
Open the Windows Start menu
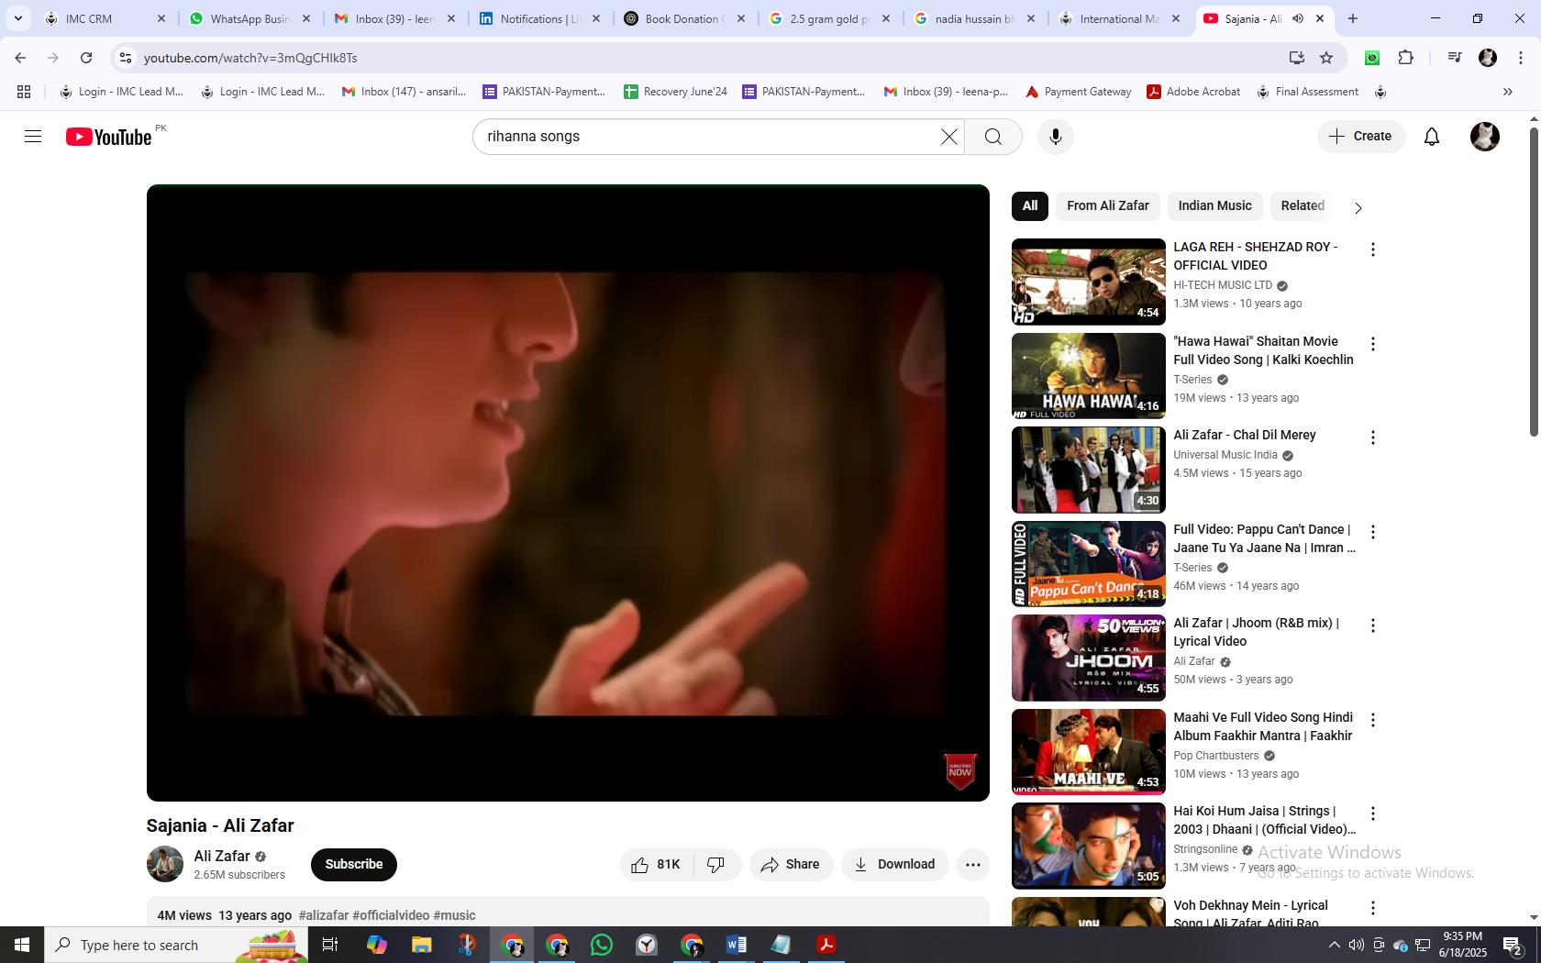coord(22,945)
